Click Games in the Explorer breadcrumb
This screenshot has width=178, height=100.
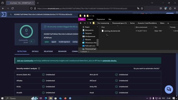point(132,23)
